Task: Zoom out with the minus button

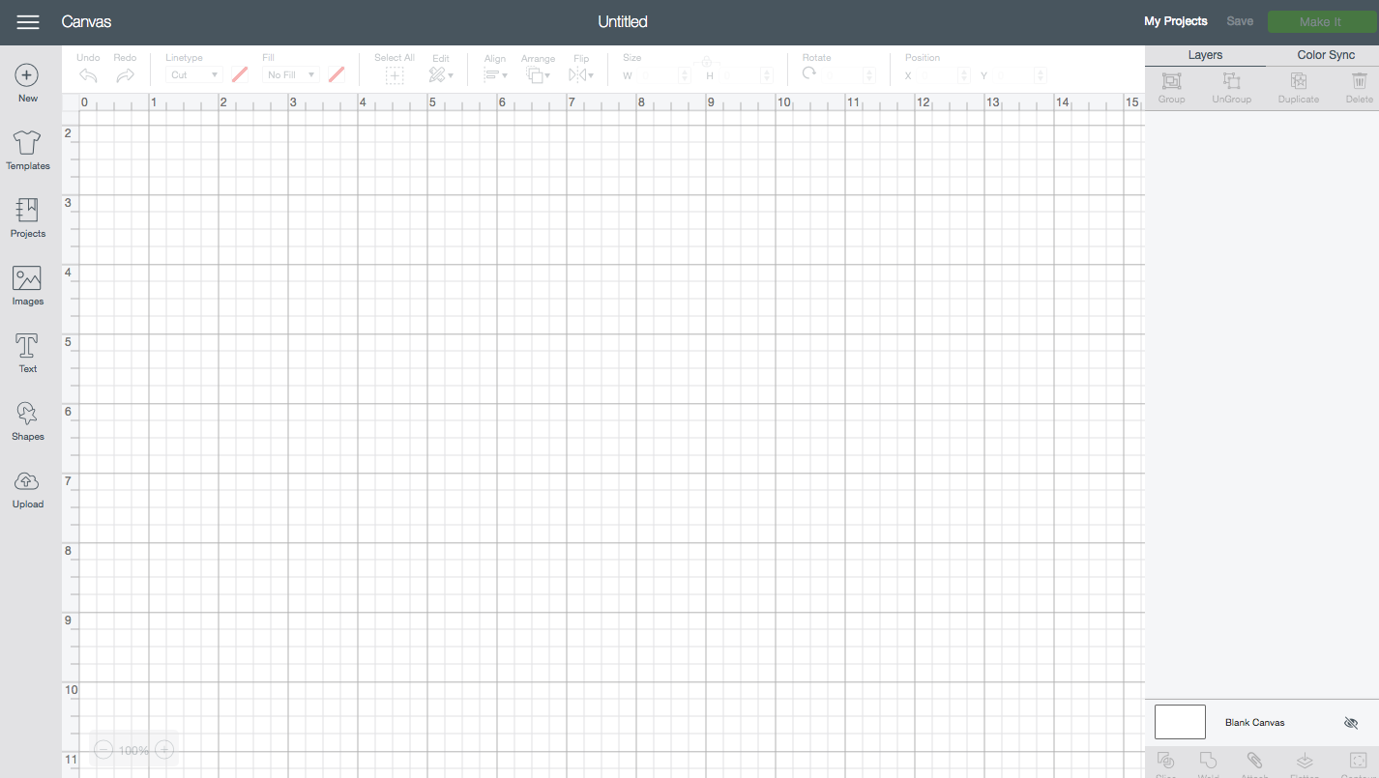Action: pyautogui.click(x=103, y=750)
